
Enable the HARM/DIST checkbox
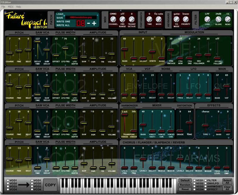[x=206, y=186]
